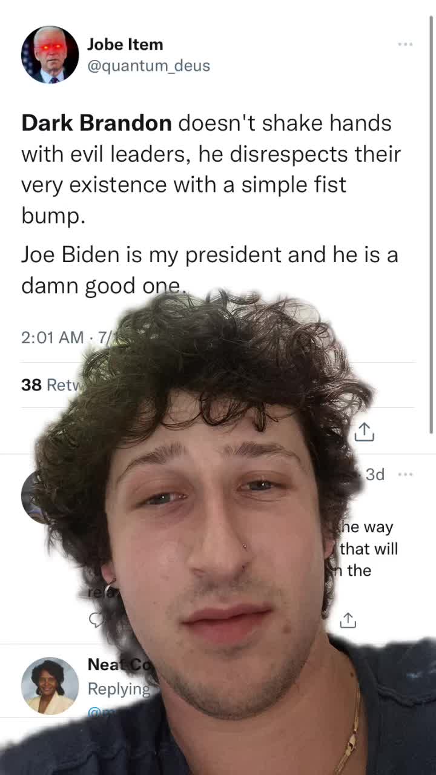This screenshot has height=775, width=436.
Task: Tap the comment bubble icon on the first reply
Action: click(96, 619)
